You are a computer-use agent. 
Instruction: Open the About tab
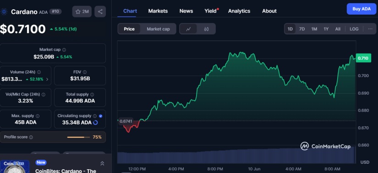(269, 11)
